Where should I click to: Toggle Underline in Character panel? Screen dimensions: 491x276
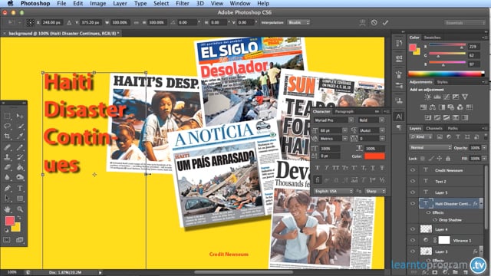pos(373,168)
